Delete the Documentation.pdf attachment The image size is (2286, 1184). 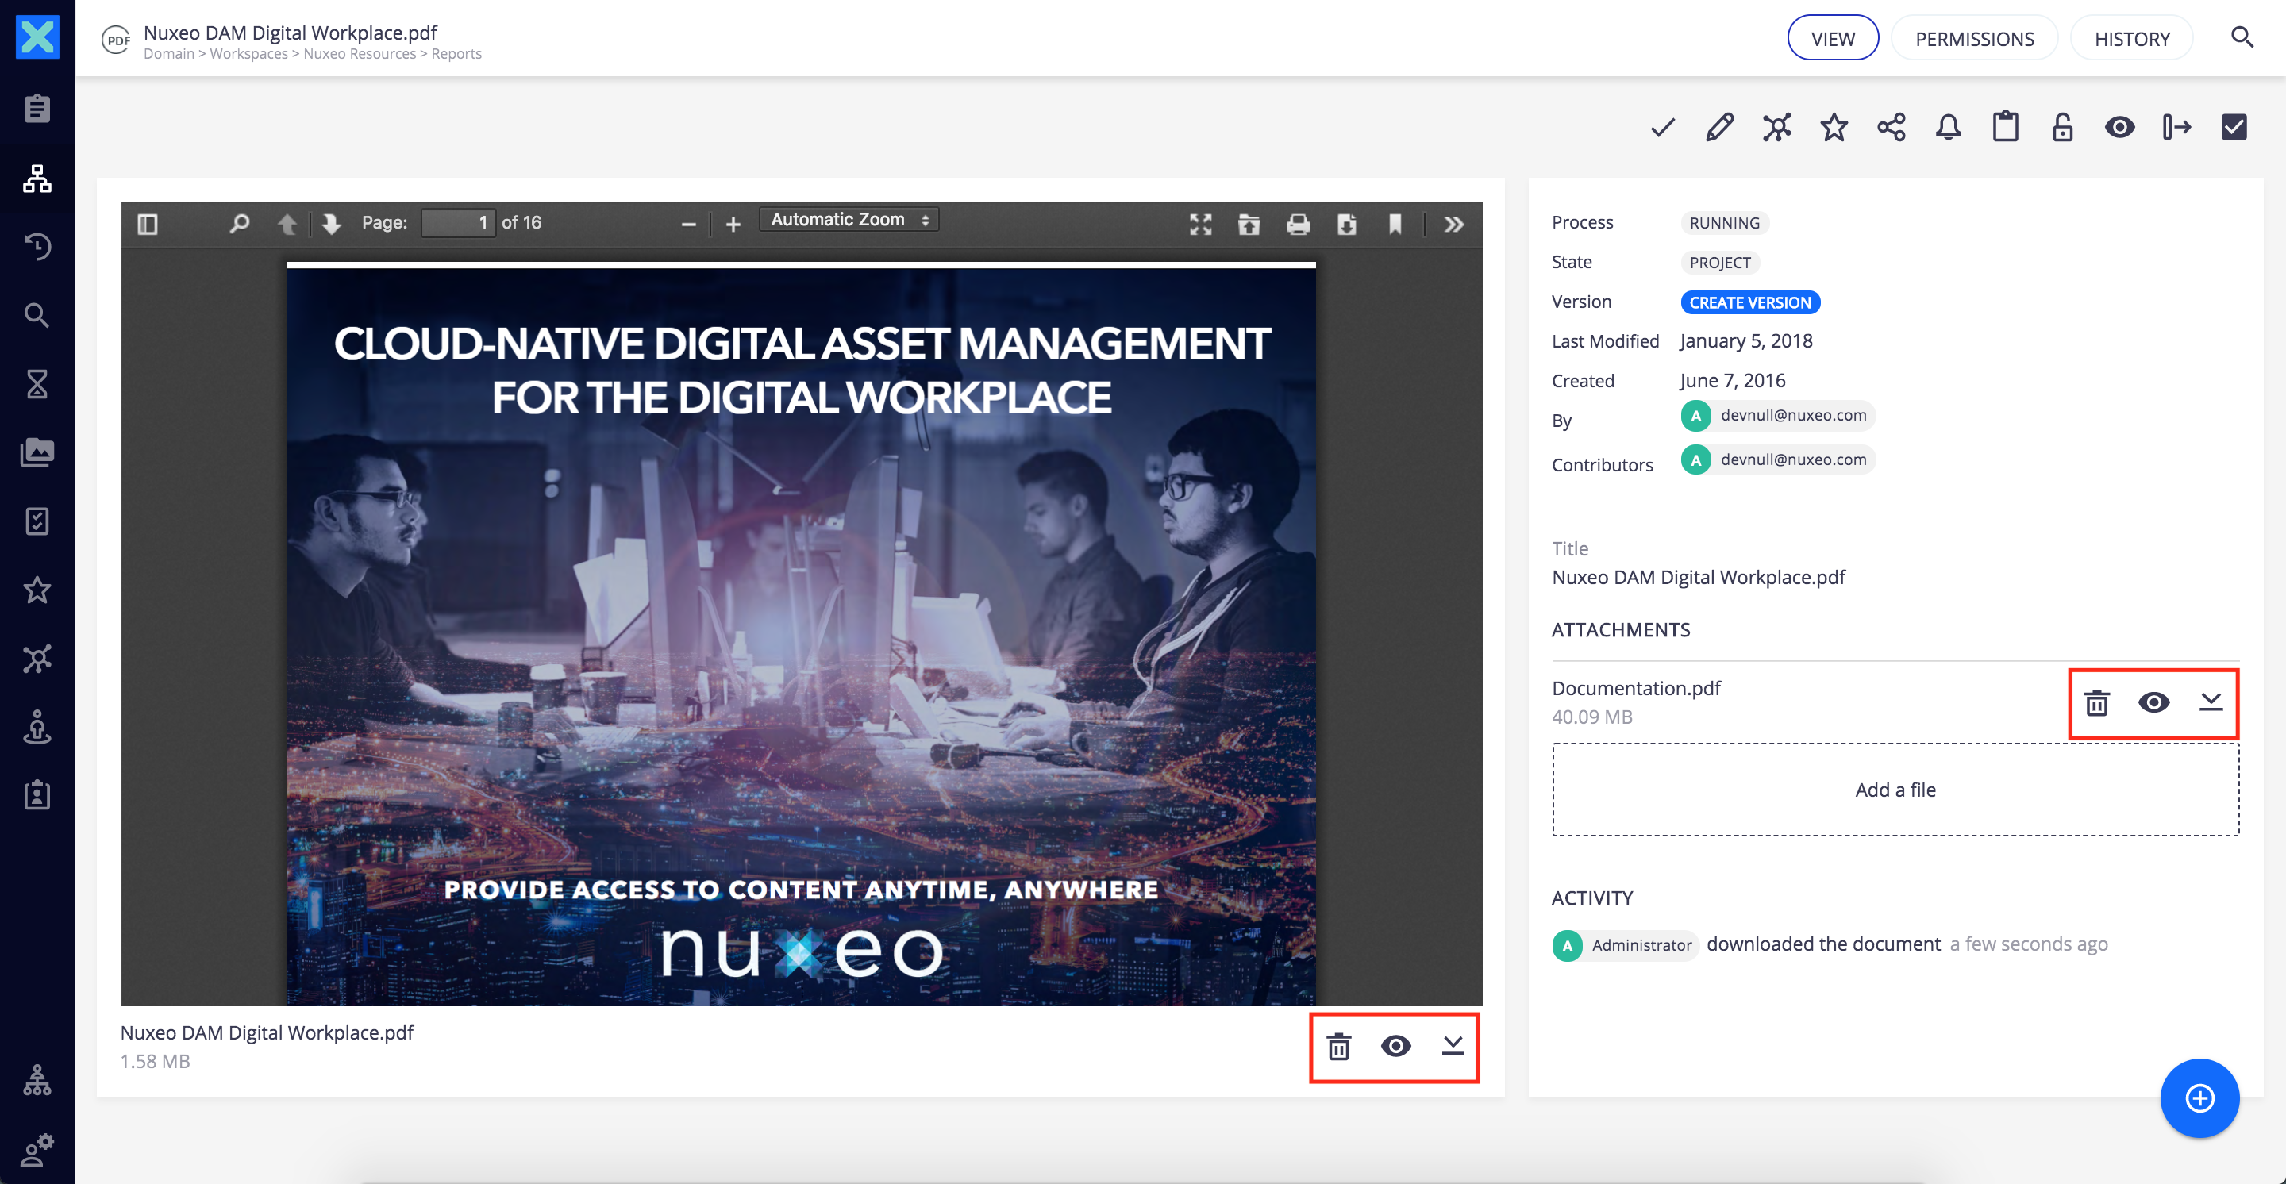(2097, 703)
